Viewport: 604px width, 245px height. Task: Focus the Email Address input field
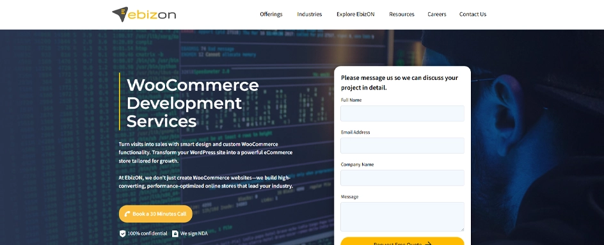402,146
